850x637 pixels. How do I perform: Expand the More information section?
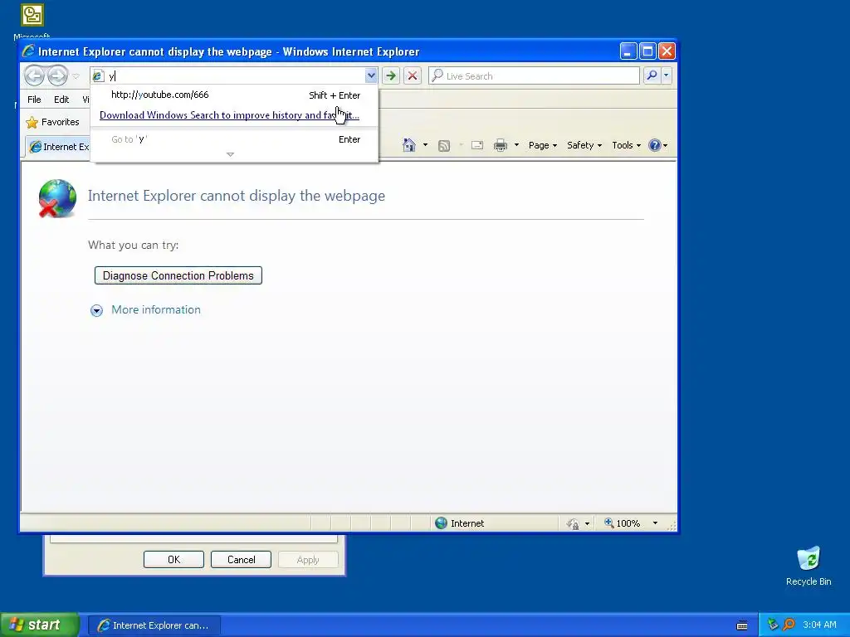[96, 310]
